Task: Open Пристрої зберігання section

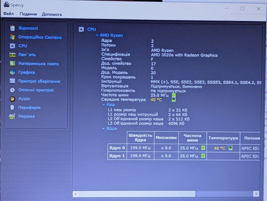Action: tap(39, 81)
